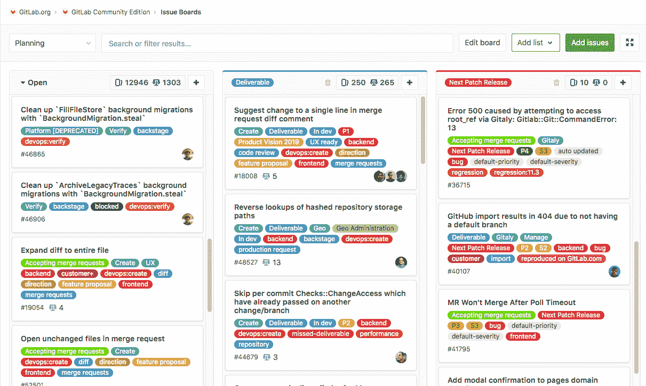Screen dimensions: 646x386
Task: Click the assignee avatar on issue #46865
Action: coord(187,154)
